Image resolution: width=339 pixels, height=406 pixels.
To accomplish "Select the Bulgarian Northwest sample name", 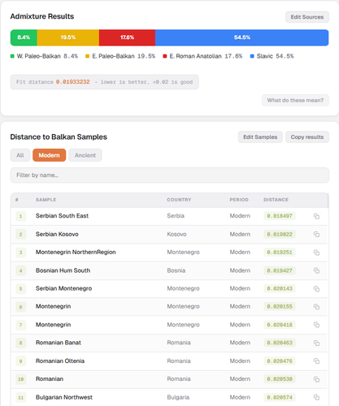I will [x=64, y=397].
